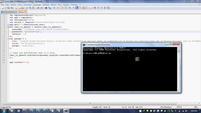Close the tts.js tab with its X
Screen dimensions: 201x113
25,12
